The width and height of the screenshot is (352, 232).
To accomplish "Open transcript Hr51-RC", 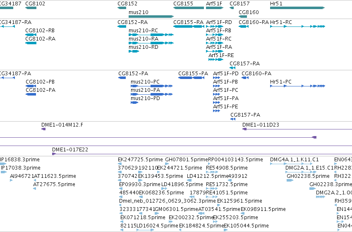I will pyautogui.click(x=281, y=22).
